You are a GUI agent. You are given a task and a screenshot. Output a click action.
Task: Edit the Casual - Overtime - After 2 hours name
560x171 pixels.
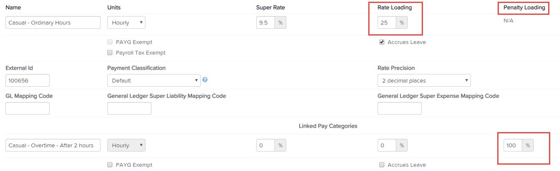[x=53, y=145]
